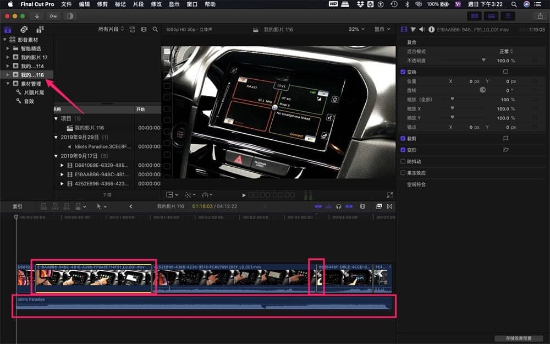Open the 修剪 menu

(102, 4)
